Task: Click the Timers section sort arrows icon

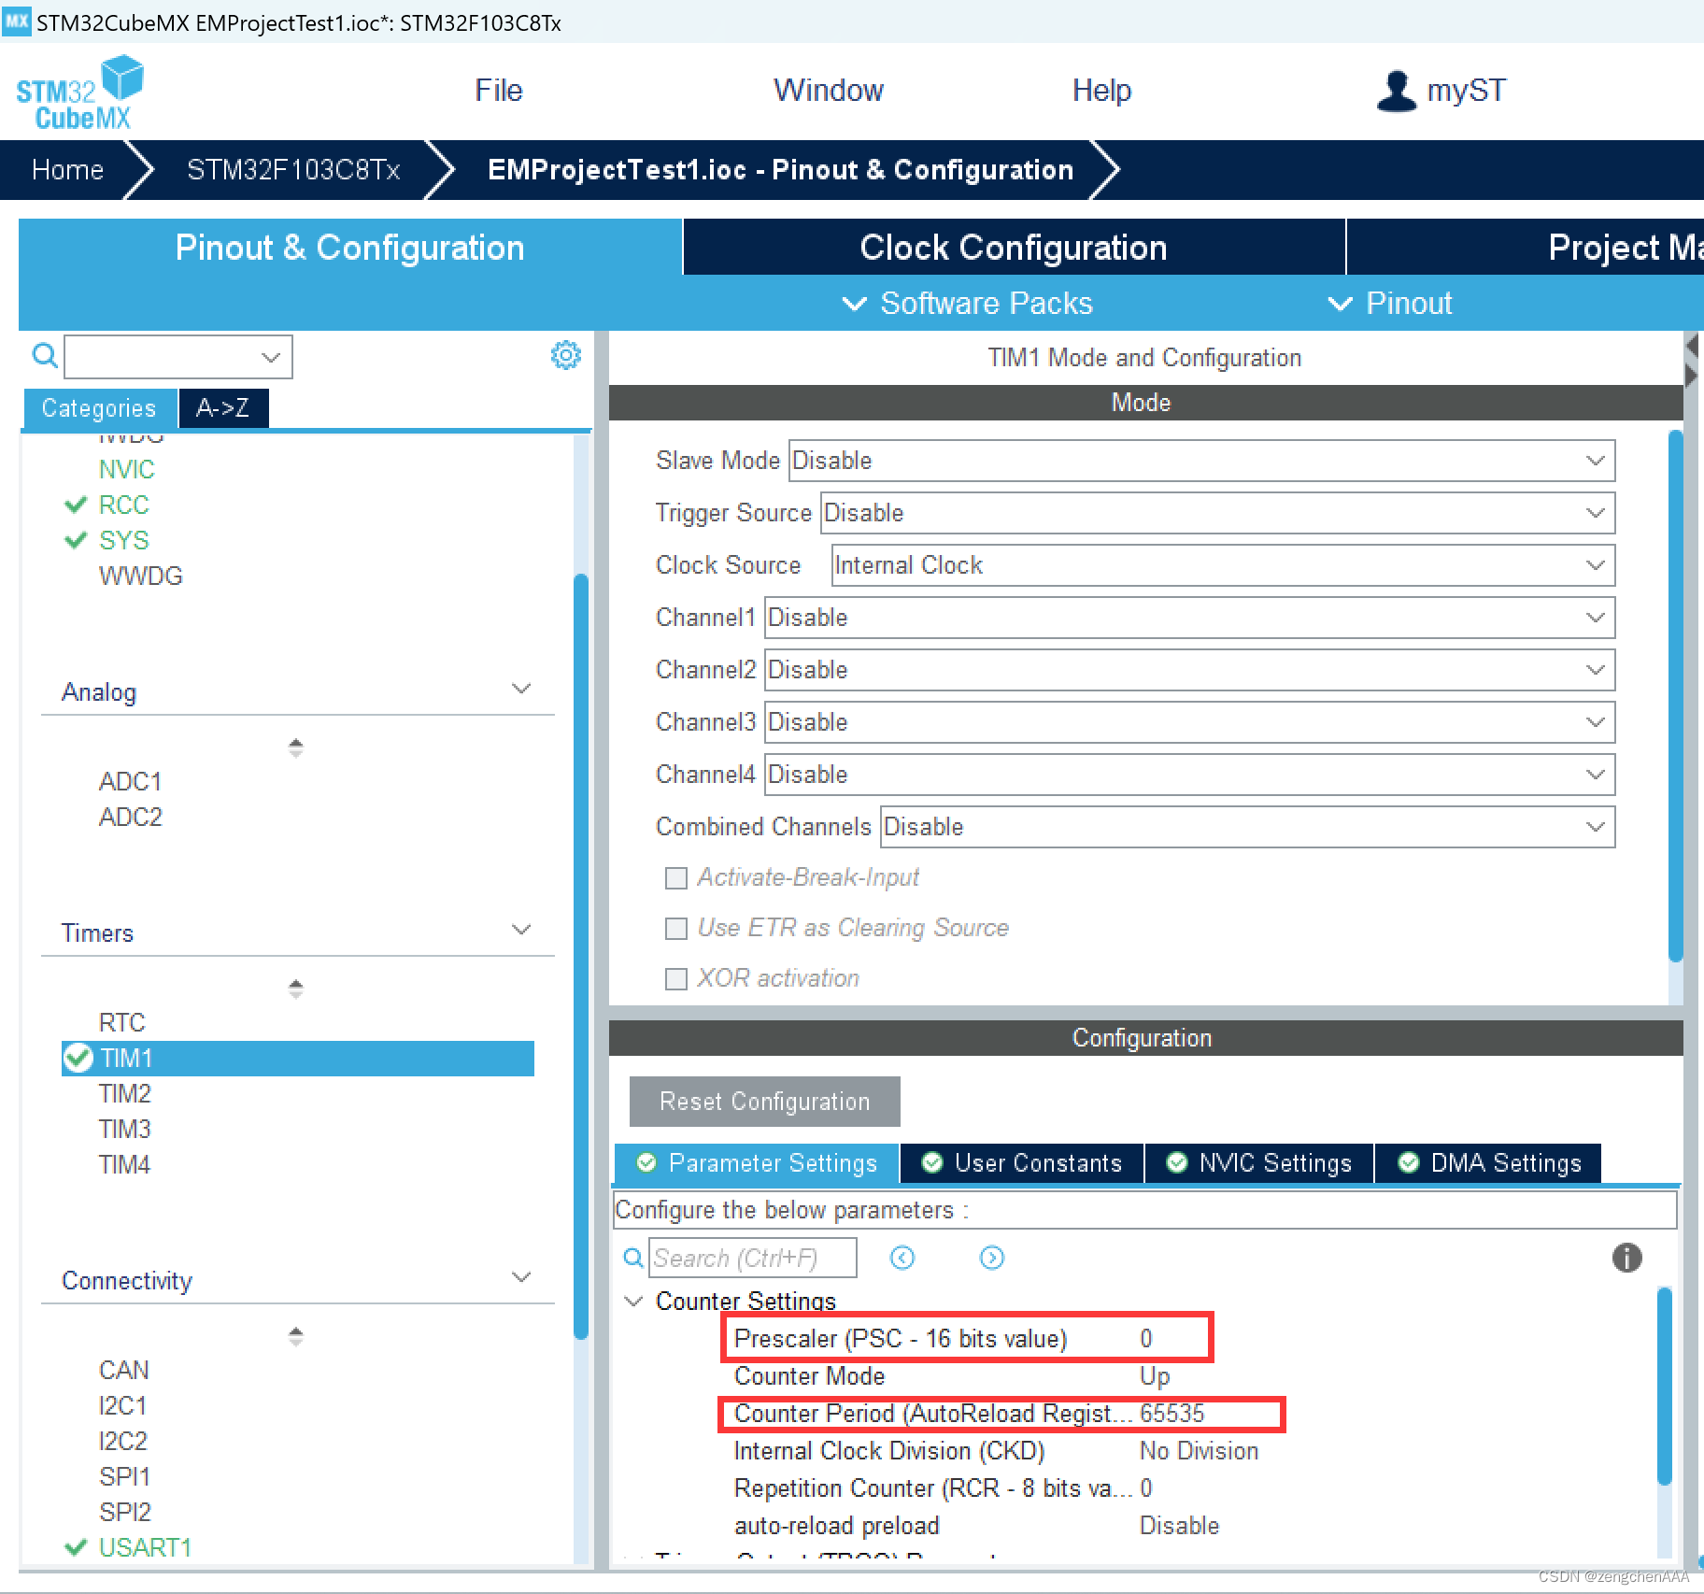Action: [295, 989]
